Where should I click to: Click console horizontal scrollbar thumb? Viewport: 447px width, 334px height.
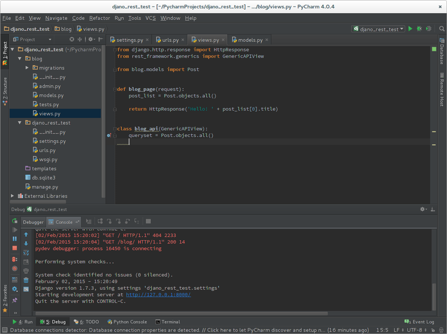click(x=181, y=313)
